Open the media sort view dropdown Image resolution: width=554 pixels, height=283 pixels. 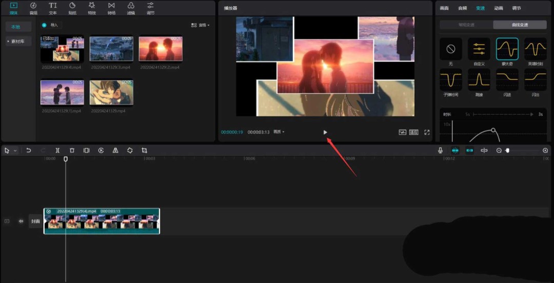(200, 25)
